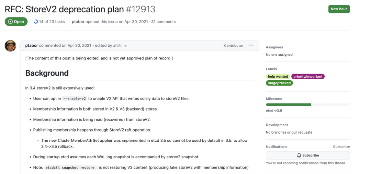
Task: Click the 'commented on Apr 30, 2021' timestamp
Action: [65, 45]
